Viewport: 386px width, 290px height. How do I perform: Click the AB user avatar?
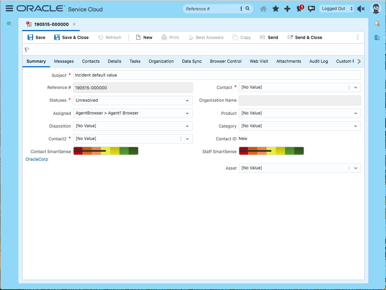coord(375,9)
